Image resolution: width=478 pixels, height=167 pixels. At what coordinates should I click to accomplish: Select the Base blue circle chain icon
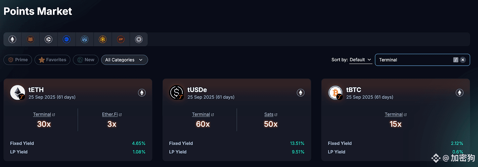click(x=67, y=39)
